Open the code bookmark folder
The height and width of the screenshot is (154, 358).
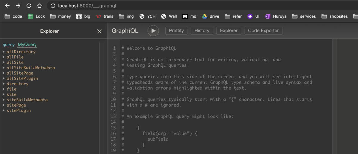click(13, 16)
